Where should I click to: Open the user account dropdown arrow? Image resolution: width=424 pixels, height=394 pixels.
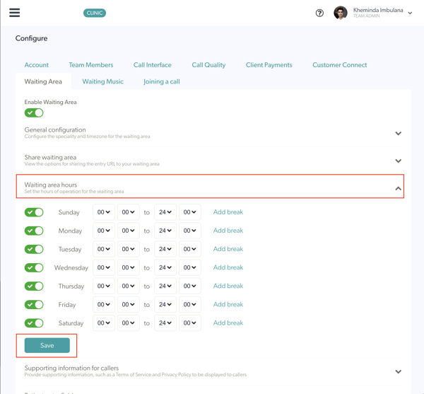tap(410, 13)
